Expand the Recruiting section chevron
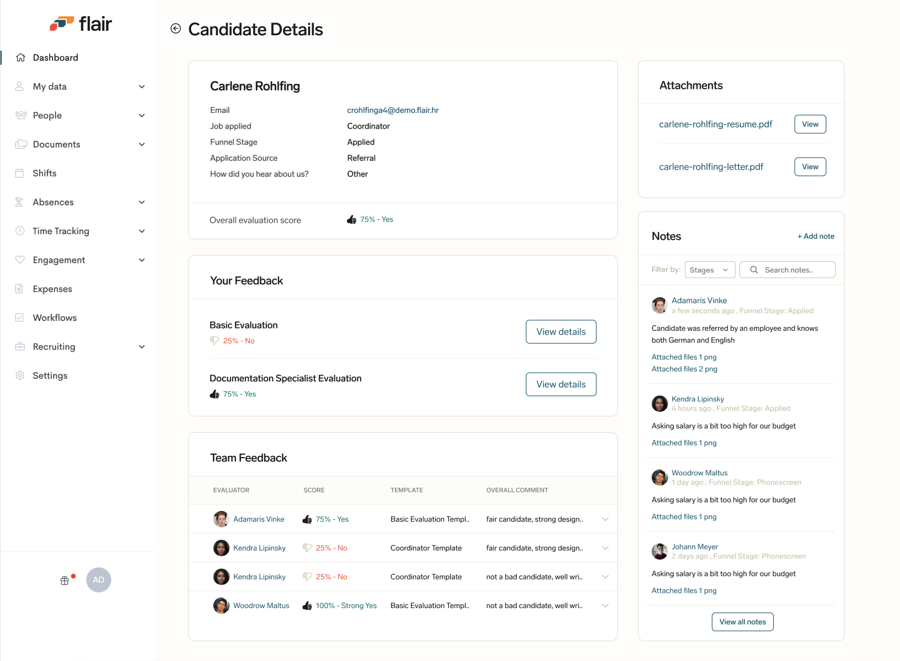The height and width of the screenshot is (661, 900). click(x=142, y=347)
